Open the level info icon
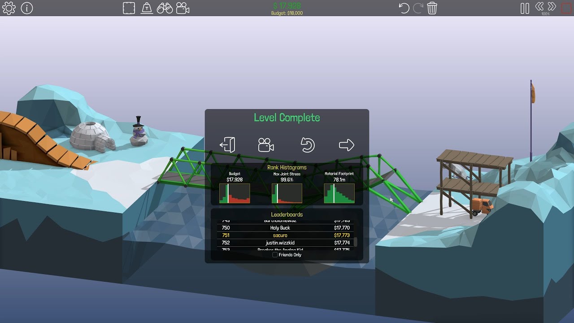This screenshot has height=323, width=574. pyautogui.click(x=27, y=8)
